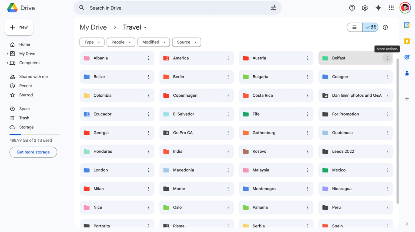Get add-ons plus icon
Screen dimensions: 415x232
(x=407, y=99)
